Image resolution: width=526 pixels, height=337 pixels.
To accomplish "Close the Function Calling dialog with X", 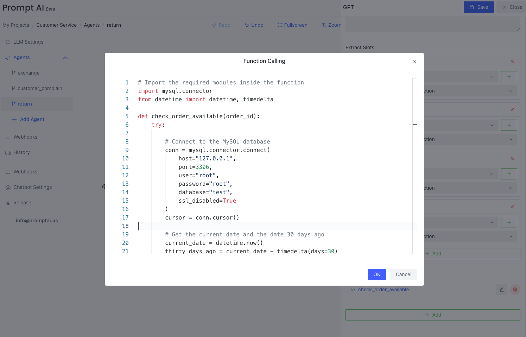I will (415, 62).
